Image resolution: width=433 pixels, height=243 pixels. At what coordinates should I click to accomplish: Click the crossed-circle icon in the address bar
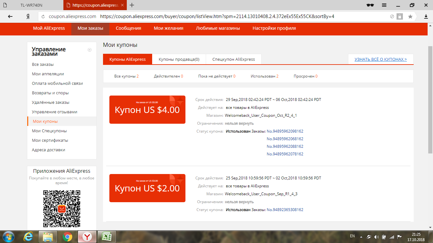(392, 16)
